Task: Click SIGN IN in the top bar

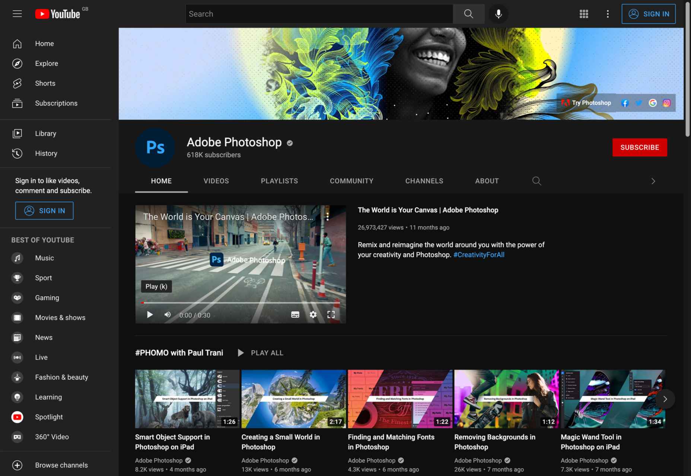Action: (648, 14)
